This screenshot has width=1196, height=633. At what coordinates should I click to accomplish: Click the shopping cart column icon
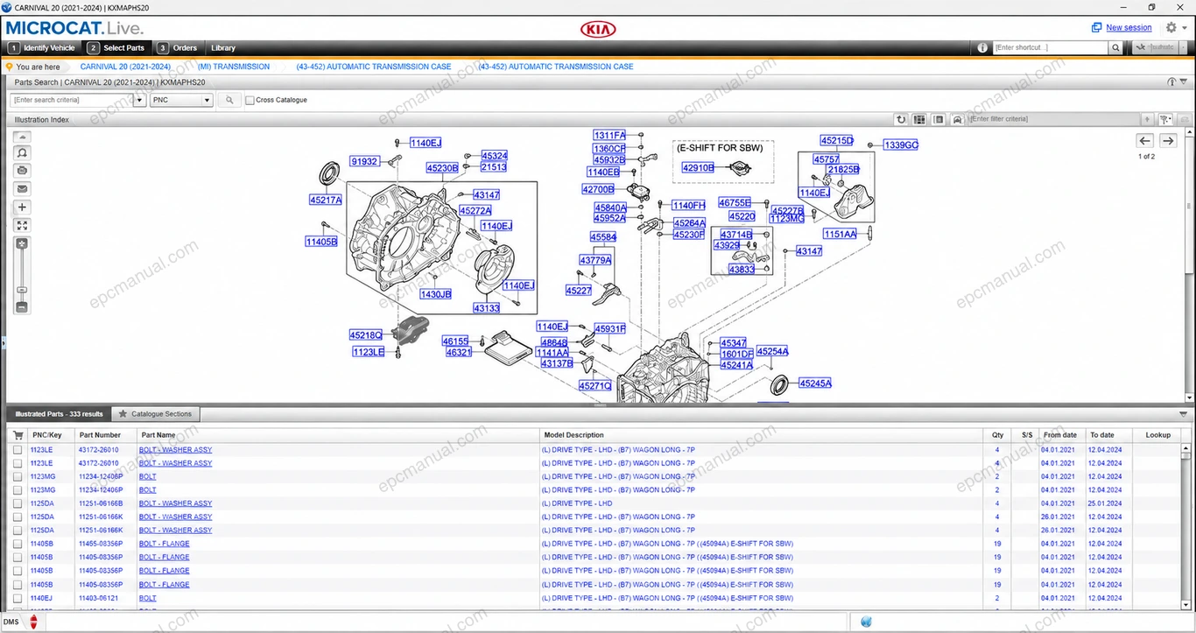pos(18,435)
